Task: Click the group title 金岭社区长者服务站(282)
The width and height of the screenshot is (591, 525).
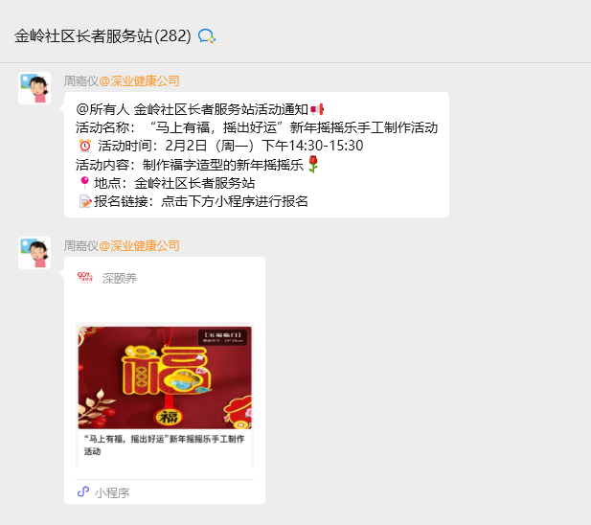Action: point(102,36)
